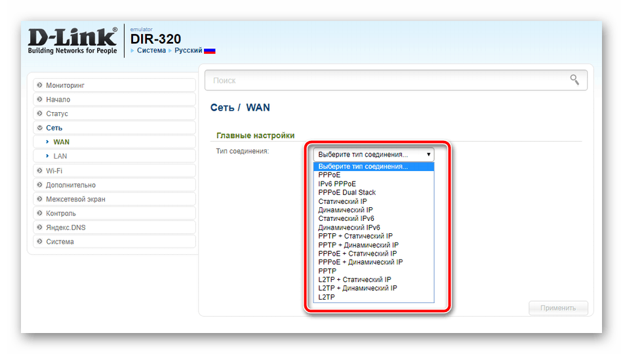Screen dimensions: 623x354
Task: Expand the Яндекс.DNS sidebar section
Action: pyautogui.click(x=114, y=227)
